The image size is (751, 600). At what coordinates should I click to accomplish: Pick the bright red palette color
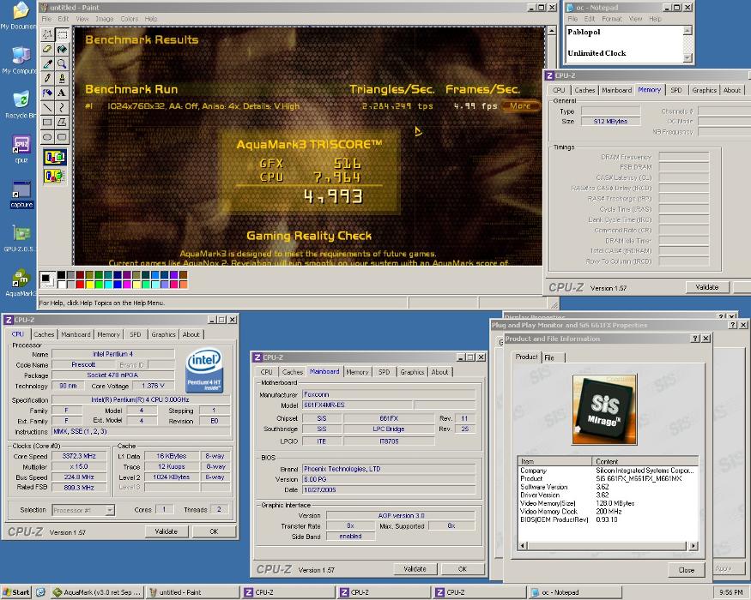tap(80, 285)
